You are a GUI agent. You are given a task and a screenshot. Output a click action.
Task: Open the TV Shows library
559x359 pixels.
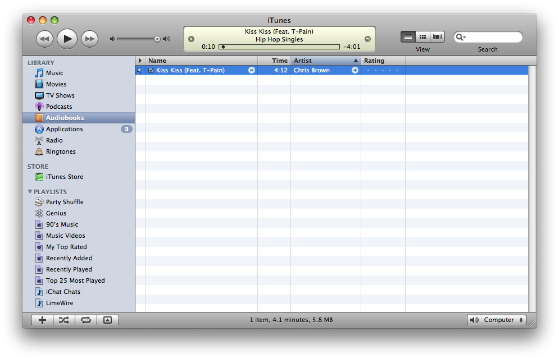60,95
